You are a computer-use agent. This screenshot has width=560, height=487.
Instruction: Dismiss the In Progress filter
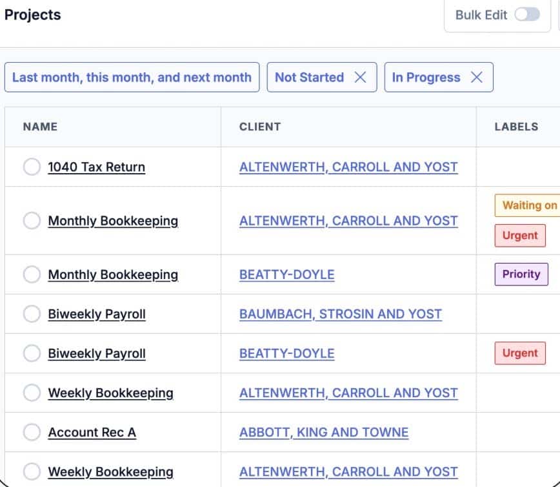tap(476, 77)
